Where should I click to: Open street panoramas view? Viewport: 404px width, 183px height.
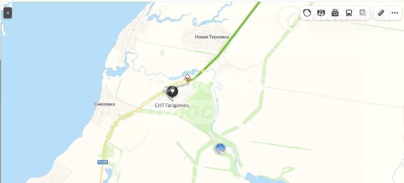[321, 13]
